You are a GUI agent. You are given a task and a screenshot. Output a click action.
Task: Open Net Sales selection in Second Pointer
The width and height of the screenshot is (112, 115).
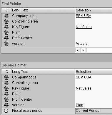[84, 88]
